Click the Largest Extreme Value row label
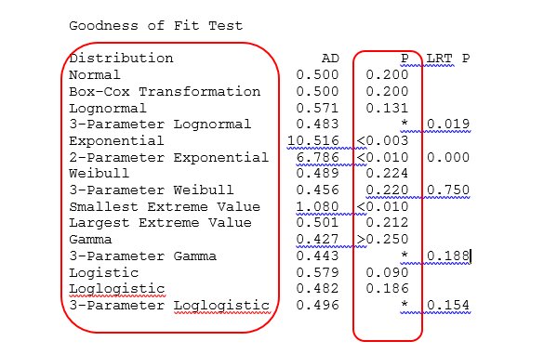Screen dimensions: 544x354 click(160, 223)
